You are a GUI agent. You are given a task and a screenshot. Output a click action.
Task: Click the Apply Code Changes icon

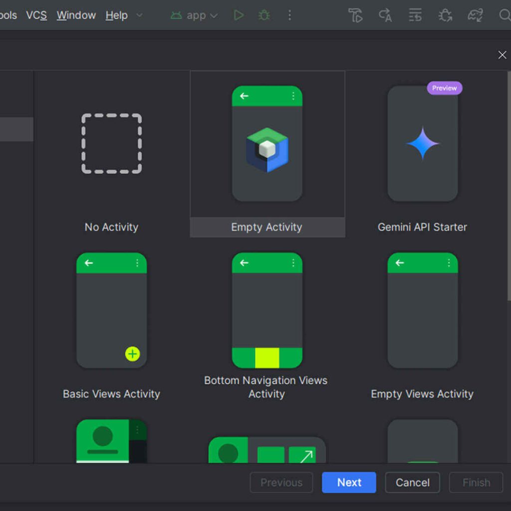coord(385,15)
